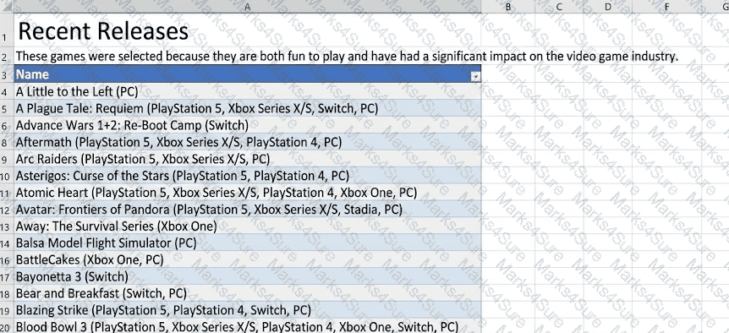Select the 'Aftermath' game cell

tap(247, 142)
